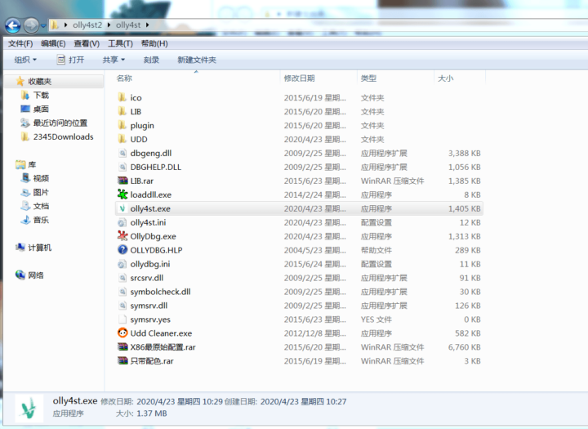Select the srcsrv.dll file icon
This screenshot has width=588, height=429.
pos(122,278)
